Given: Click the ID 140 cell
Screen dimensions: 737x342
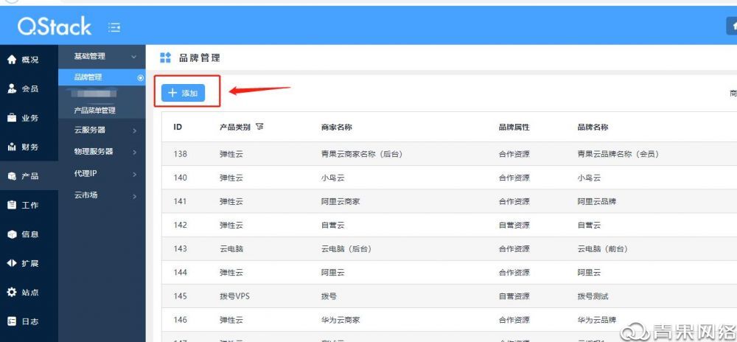Looking at the screenshot, I should (180, 178).
